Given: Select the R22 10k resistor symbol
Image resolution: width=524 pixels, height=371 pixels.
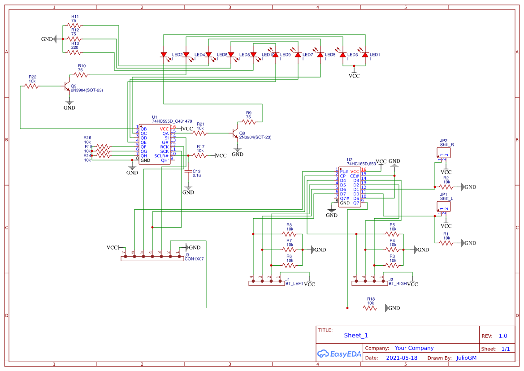Looking at the screenshot, I should [32, 86].
